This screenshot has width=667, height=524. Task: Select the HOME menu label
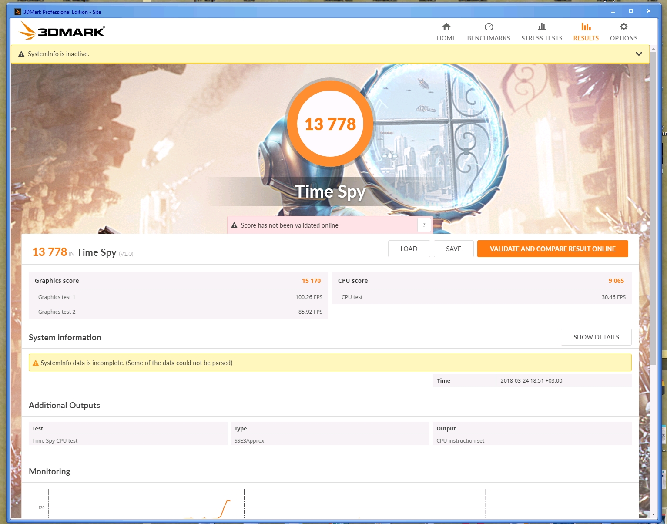pos(446,38)
